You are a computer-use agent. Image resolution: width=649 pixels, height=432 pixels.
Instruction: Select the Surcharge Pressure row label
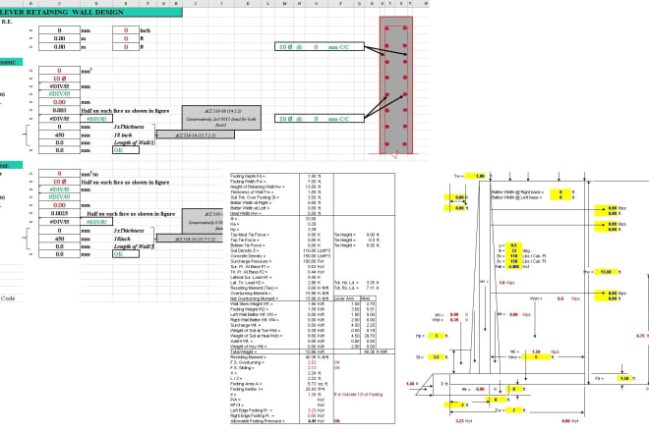(251, 262)
